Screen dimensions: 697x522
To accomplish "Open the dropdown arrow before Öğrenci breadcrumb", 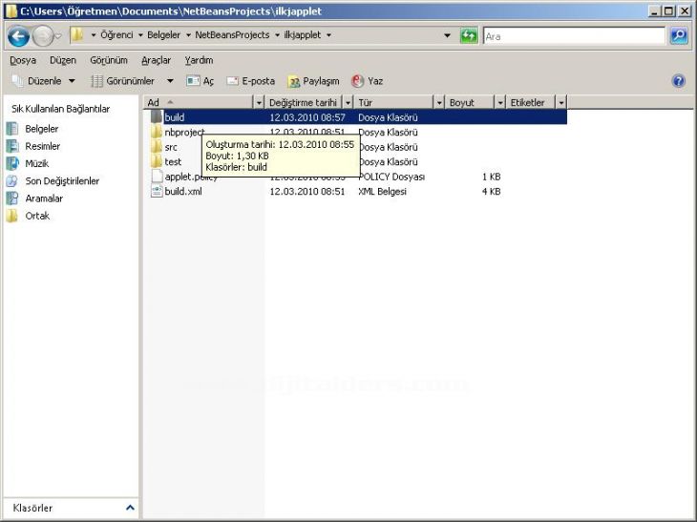I will 94,35.
